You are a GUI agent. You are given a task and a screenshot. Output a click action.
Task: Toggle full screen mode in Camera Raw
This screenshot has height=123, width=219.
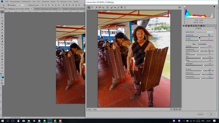pos(179,8)
